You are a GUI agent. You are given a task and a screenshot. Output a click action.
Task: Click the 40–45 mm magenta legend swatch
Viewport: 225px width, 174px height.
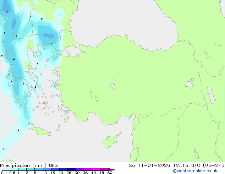(96, 169)
